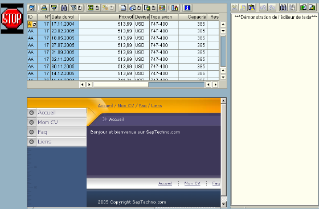Screen dimensions: 319x209
Task: Follow the 'Accueil' link in the orange header
Action: (x=105, y=106)
